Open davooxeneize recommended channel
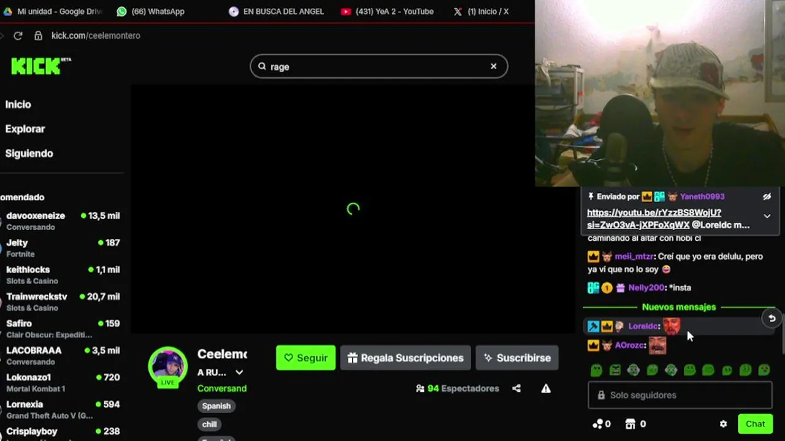The height and width of the screenshot is (441, 785). (x=61, y=221)
